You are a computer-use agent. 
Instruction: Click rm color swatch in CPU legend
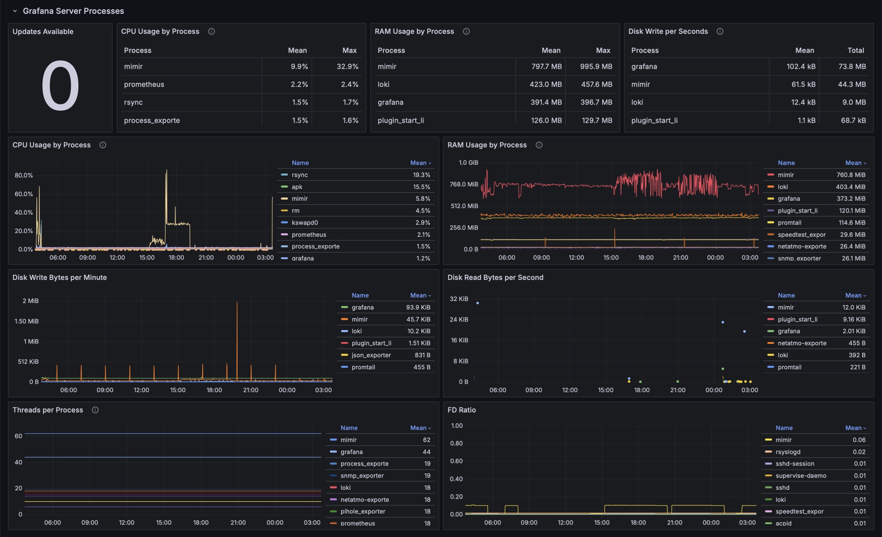284,211
